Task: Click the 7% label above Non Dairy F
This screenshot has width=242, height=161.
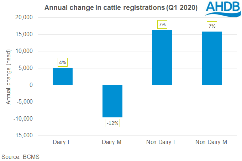Action: point(162,24)
